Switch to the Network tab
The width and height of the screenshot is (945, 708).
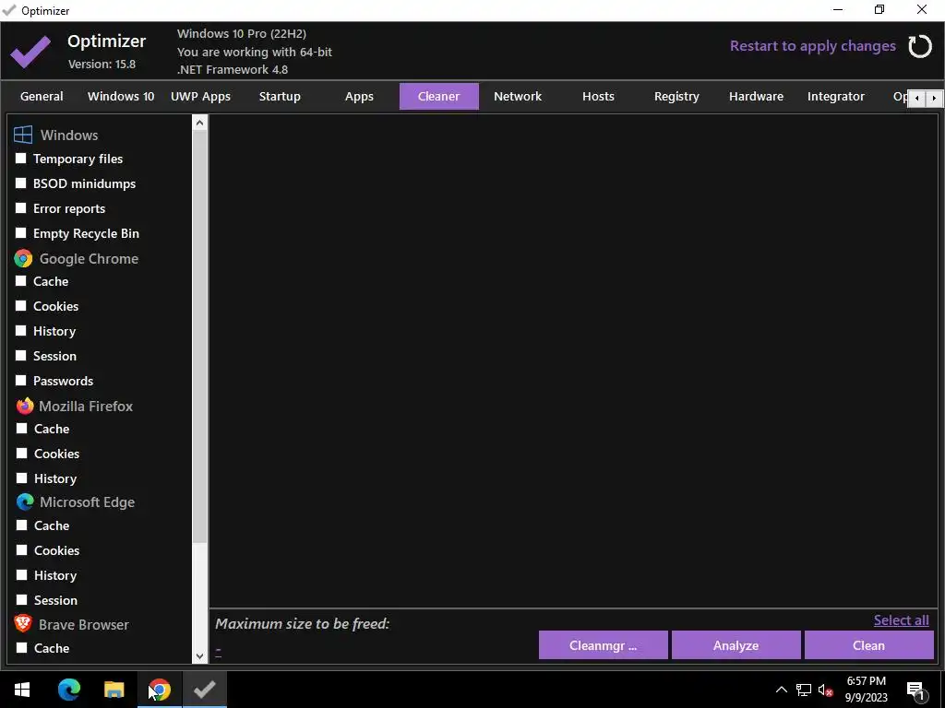[x=518, y=96]
